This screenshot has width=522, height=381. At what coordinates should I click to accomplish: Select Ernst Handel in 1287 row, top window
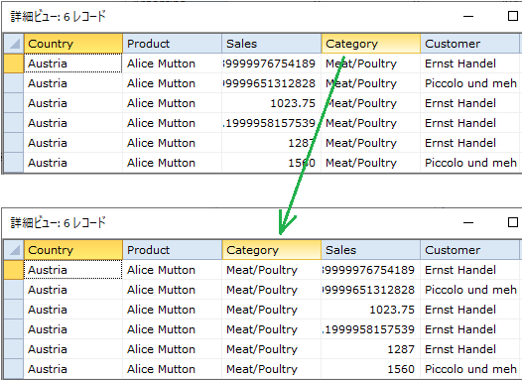pos(470,143)
